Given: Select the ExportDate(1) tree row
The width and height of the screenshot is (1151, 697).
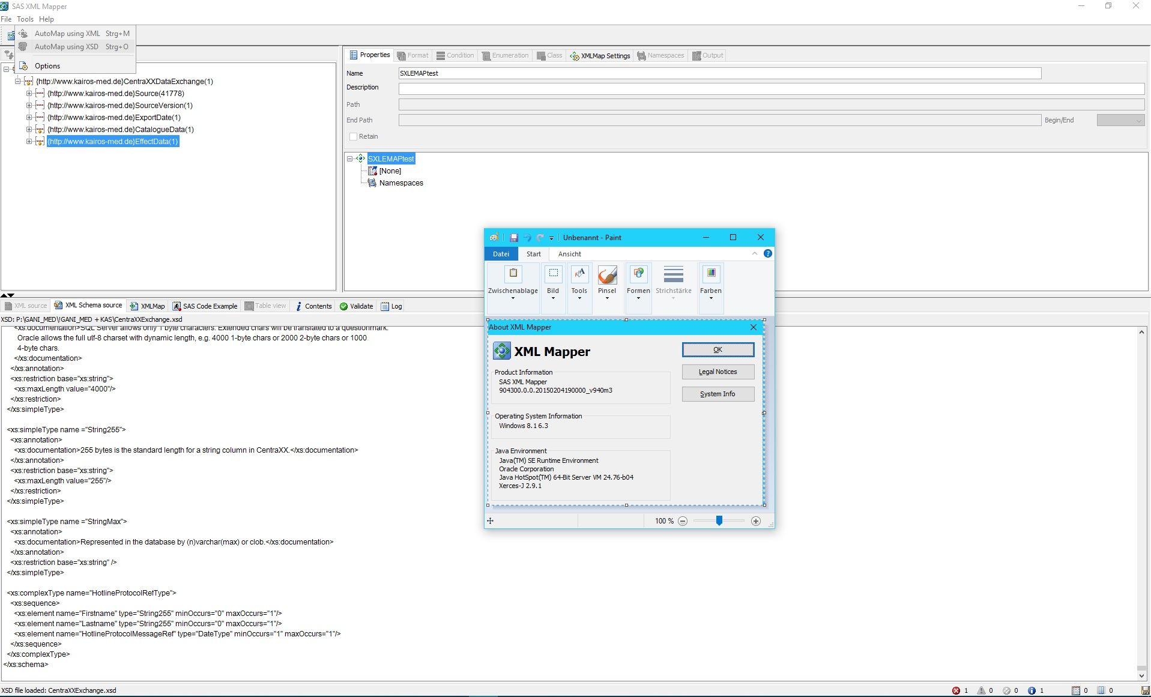Looking at the screenshot, I should [114, 118].
